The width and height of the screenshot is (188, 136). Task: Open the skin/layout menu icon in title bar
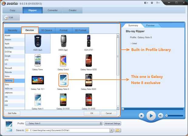tap(146, 3)
